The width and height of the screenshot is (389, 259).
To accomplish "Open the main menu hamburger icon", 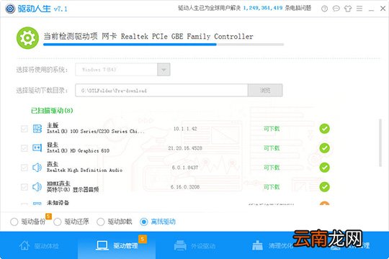I will pos(359,9).
